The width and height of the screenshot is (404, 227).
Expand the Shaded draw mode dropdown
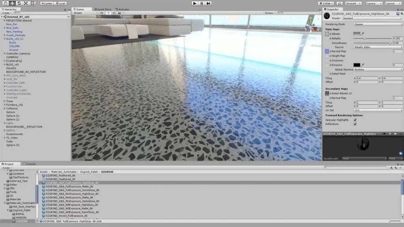click(85, 13)
